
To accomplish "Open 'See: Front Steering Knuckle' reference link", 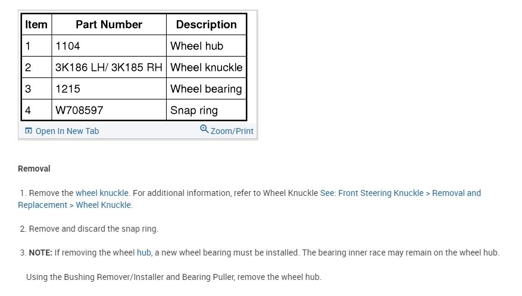I will point(372,193).
